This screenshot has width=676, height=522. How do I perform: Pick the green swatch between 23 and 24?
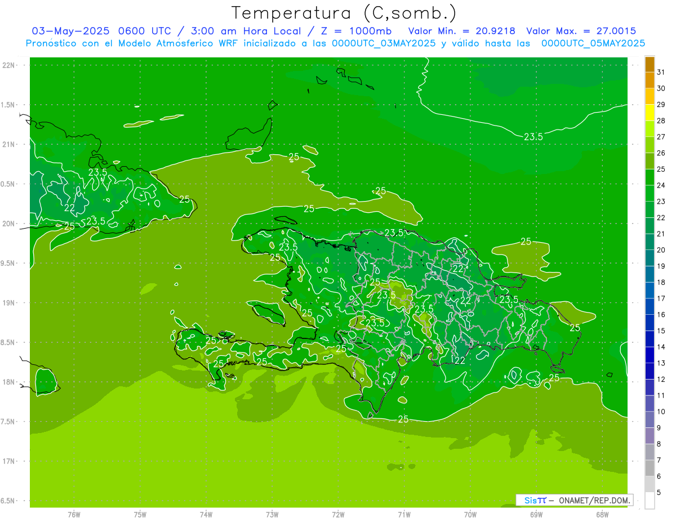click(x=650, y=193)
